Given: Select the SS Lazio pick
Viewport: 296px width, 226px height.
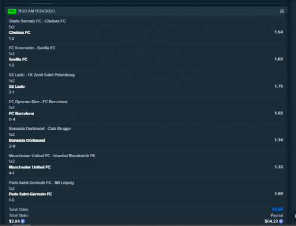Looking at the screenshot, I should pyautogui.click(x=17, y=87).
